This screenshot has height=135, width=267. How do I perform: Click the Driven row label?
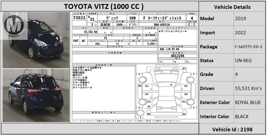[x=207, y=88]
